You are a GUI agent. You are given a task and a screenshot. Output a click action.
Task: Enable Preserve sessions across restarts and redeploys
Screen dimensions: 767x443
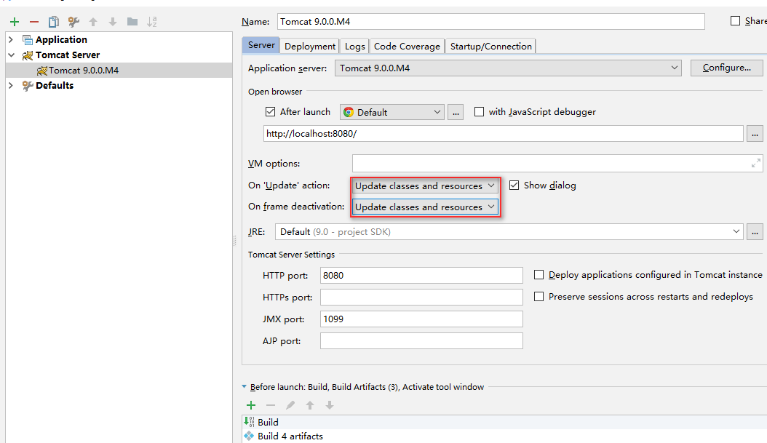tap(539, 296)
